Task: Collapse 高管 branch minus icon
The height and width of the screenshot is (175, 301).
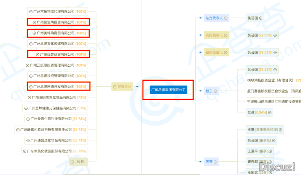Action: pos(215,162)
